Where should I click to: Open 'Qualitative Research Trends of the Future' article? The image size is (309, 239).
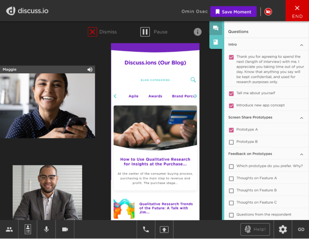click(166, 208)
